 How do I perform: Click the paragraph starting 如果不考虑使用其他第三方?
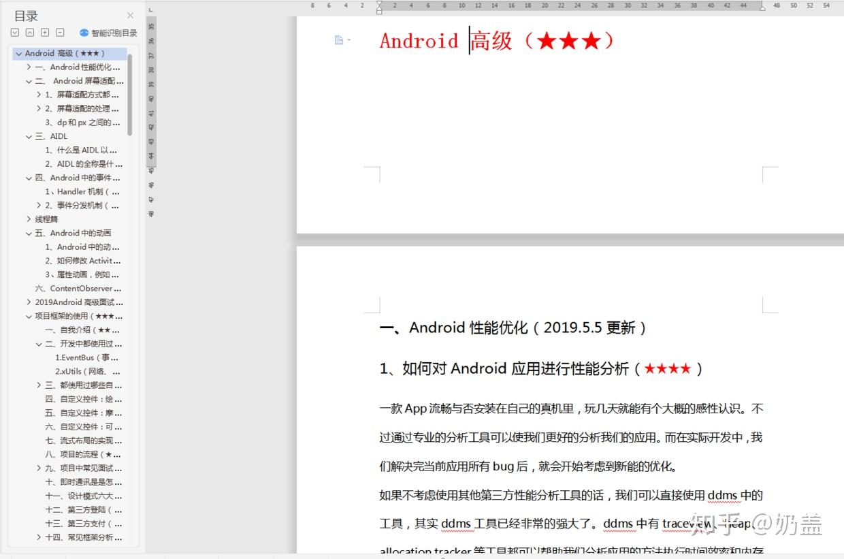[571, 523]
